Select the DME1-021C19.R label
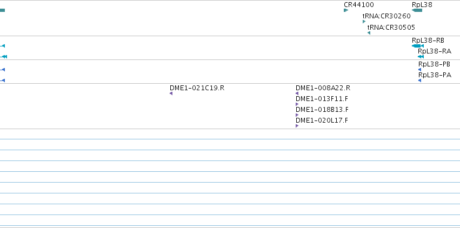The width and height of the screenshot is (460, 228). (x=197, y=88)
